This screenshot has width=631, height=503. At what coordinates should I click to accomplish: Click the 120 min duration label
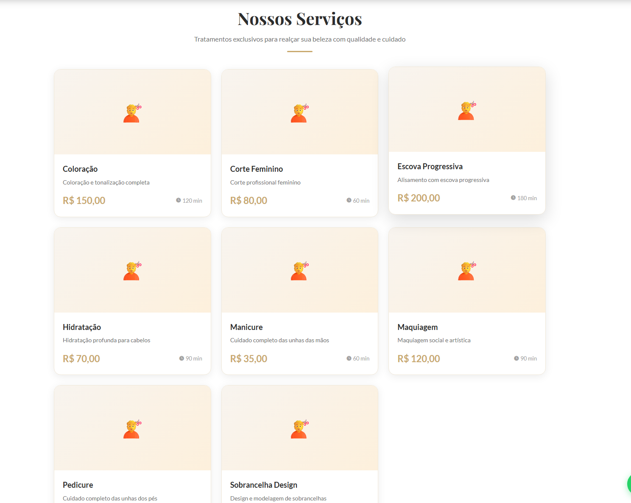click(193, 201)
